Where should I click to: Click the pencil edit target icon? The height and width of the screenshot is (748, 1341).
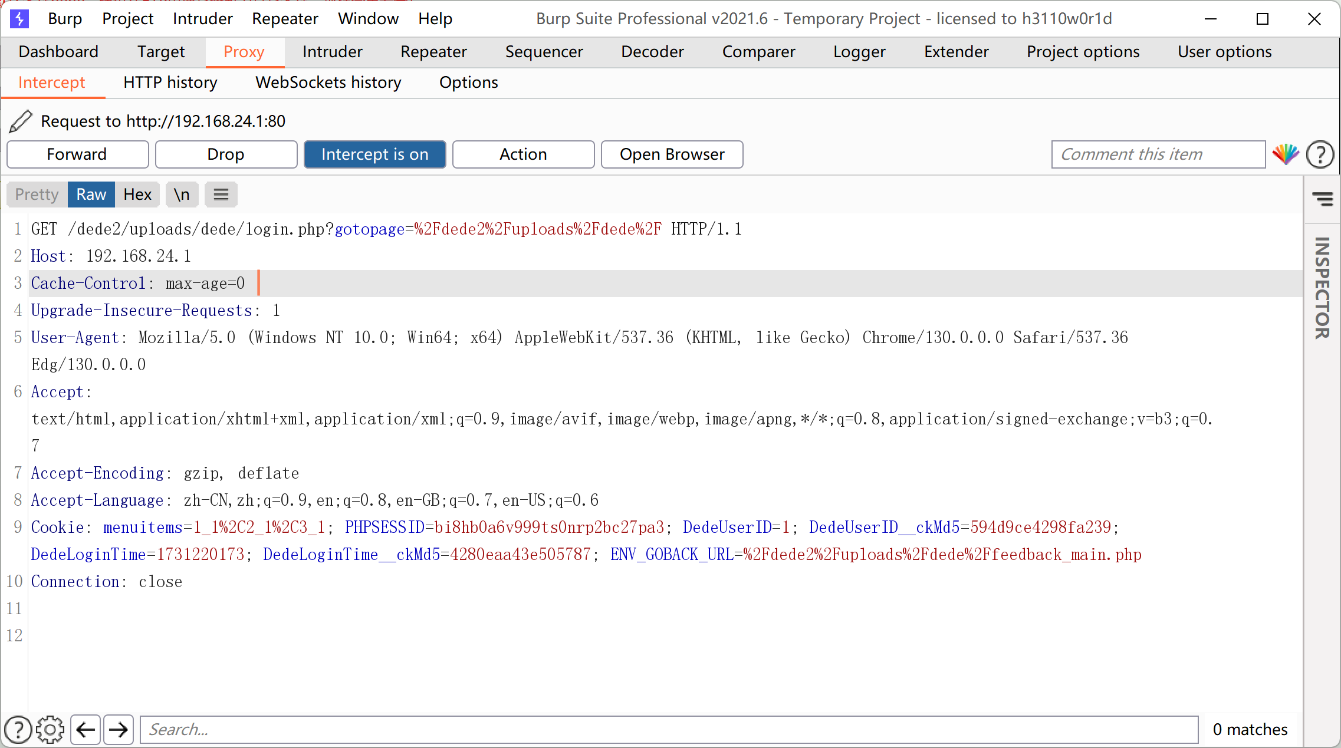tap(21, 121)
